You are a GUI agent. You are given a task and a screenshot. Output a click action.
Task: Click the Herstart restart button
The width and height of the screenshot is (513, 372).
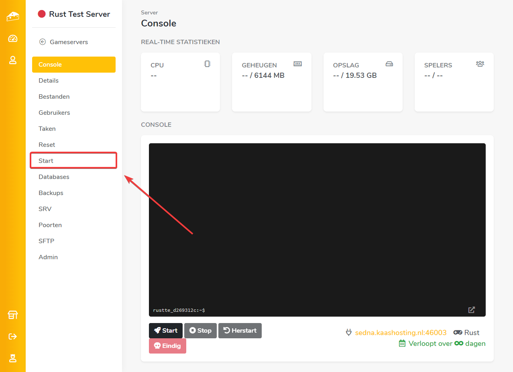coord(240,331)
